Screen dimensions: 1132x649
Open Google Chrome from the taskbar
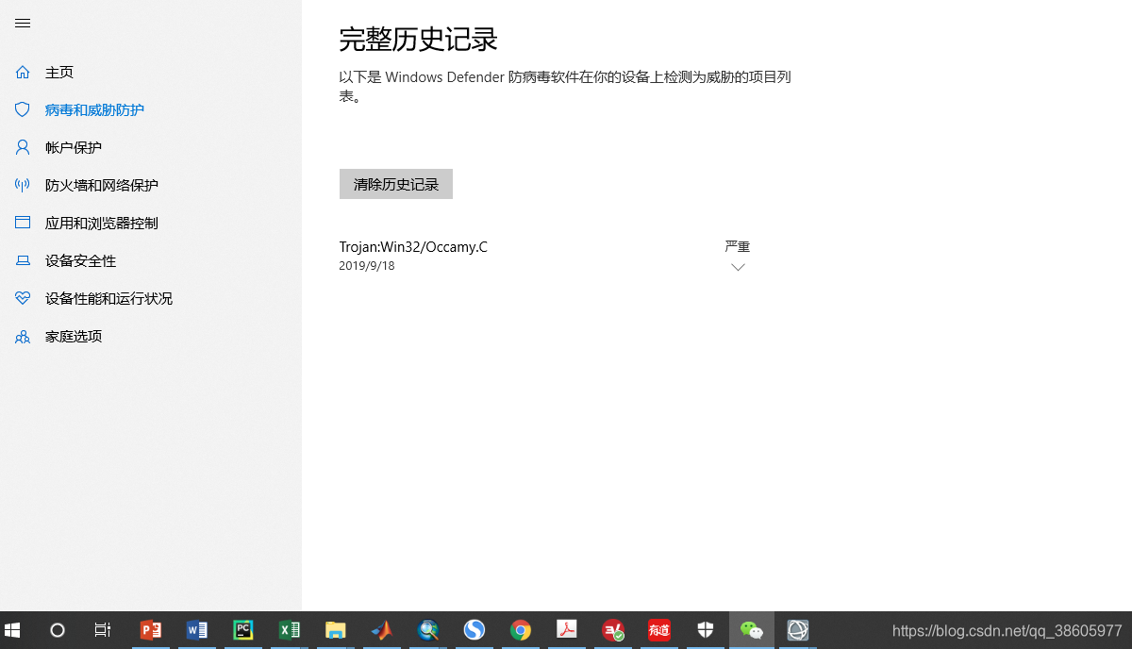(x=520, y=629)
